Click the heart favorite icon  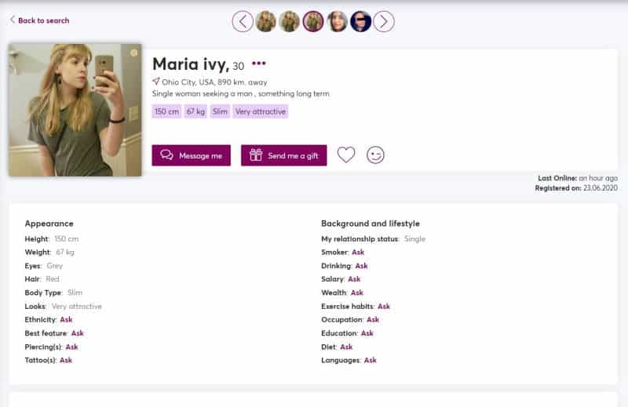(346, 155)
